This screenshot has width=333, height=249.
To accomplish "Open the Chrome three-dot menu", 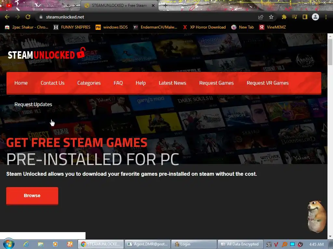I will [326, 17].
